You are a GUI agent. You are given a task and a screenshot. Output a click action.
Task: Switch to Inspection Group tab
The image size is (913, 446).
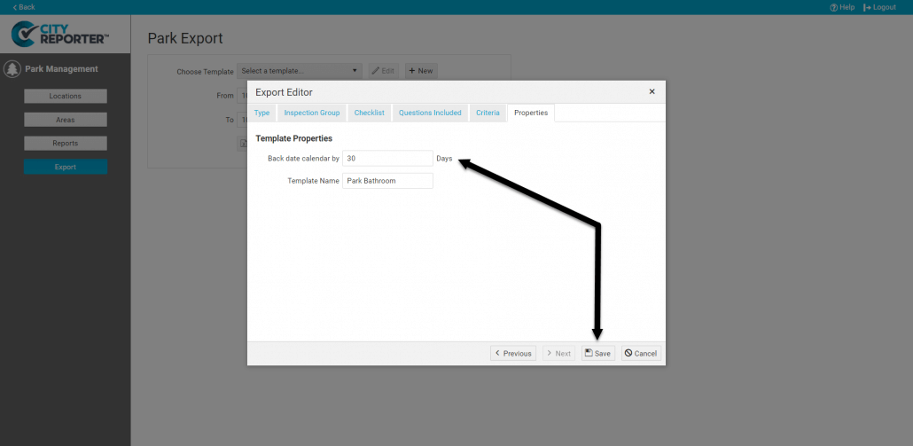[311, 113]
